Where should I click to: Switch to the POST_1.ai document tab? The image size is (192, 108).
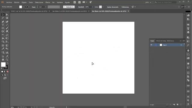coord(29,11)
